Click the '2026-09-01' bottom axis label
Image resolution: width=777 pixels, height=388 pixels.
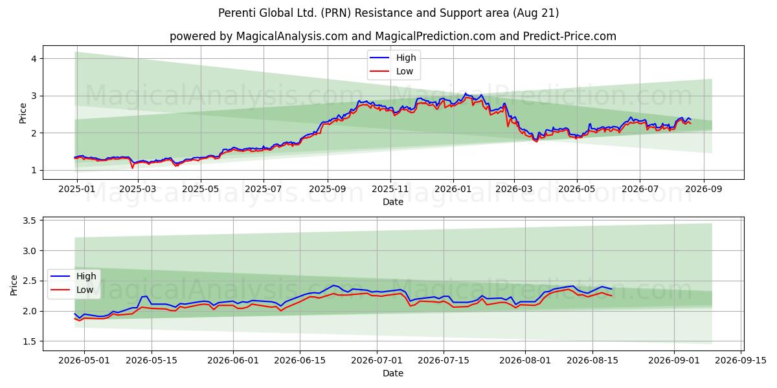tap(674, 361)
